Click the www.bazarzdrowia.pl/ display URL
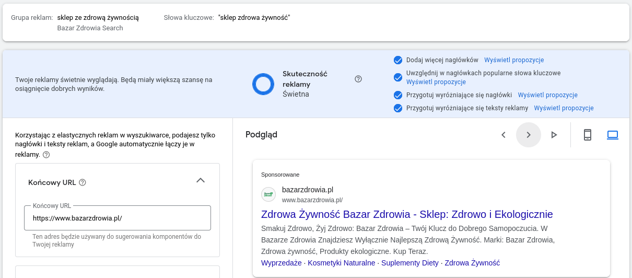 pyautogui.click(x=312, y=200)
